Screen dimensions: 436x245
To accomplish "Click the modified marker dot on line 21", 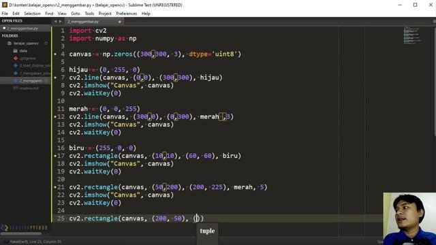I will pos(55,187).
